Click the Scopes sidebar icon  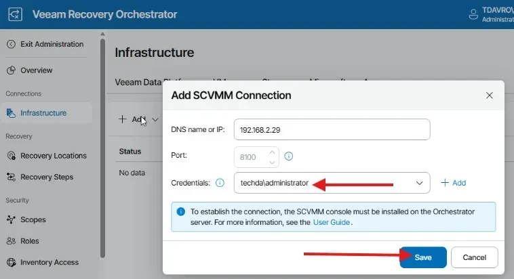[11, 219]
